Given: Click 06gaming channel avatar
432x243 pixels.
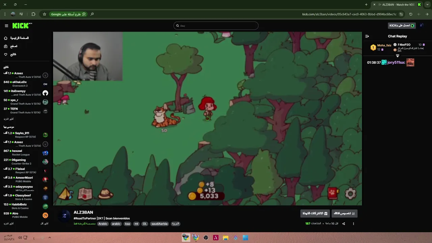Looking at the screenshot, I should [x=45, y=162].
